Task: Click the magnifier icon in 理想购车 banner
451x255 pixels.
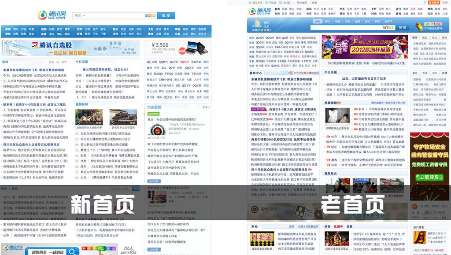Action: tap(73, 252)
